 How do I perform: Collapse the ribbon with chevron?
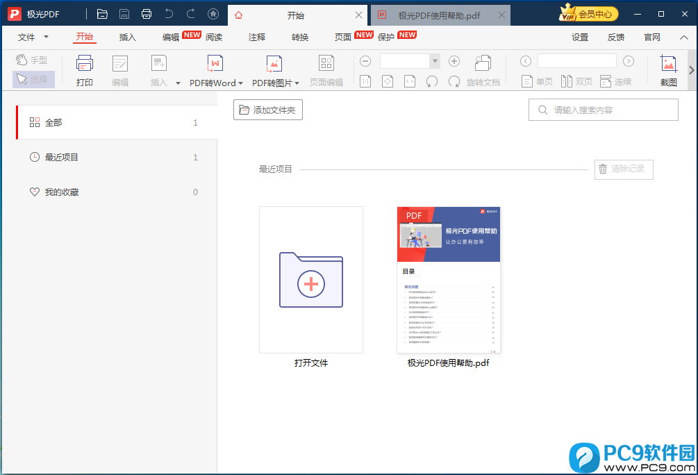(683, 37)
